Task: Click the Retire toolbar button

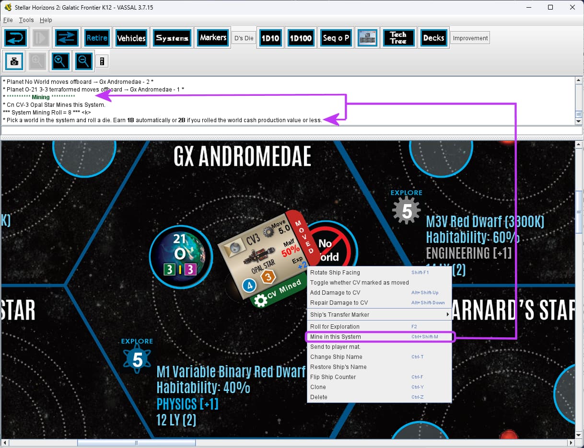Action: [96, 38]
